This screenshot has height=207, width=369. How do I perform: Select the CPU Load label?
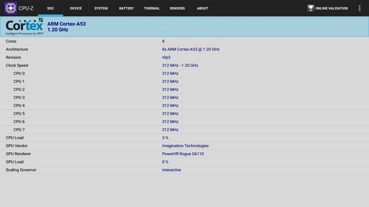coord(15,138)
